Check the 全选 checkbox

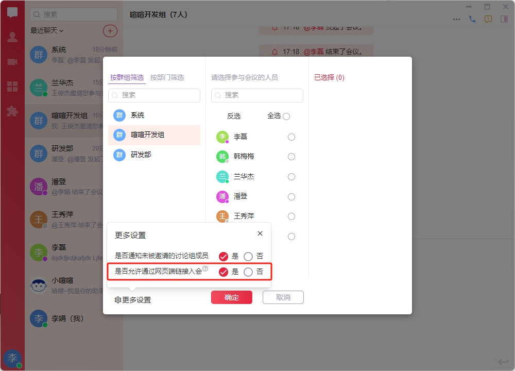coord(286,116)
